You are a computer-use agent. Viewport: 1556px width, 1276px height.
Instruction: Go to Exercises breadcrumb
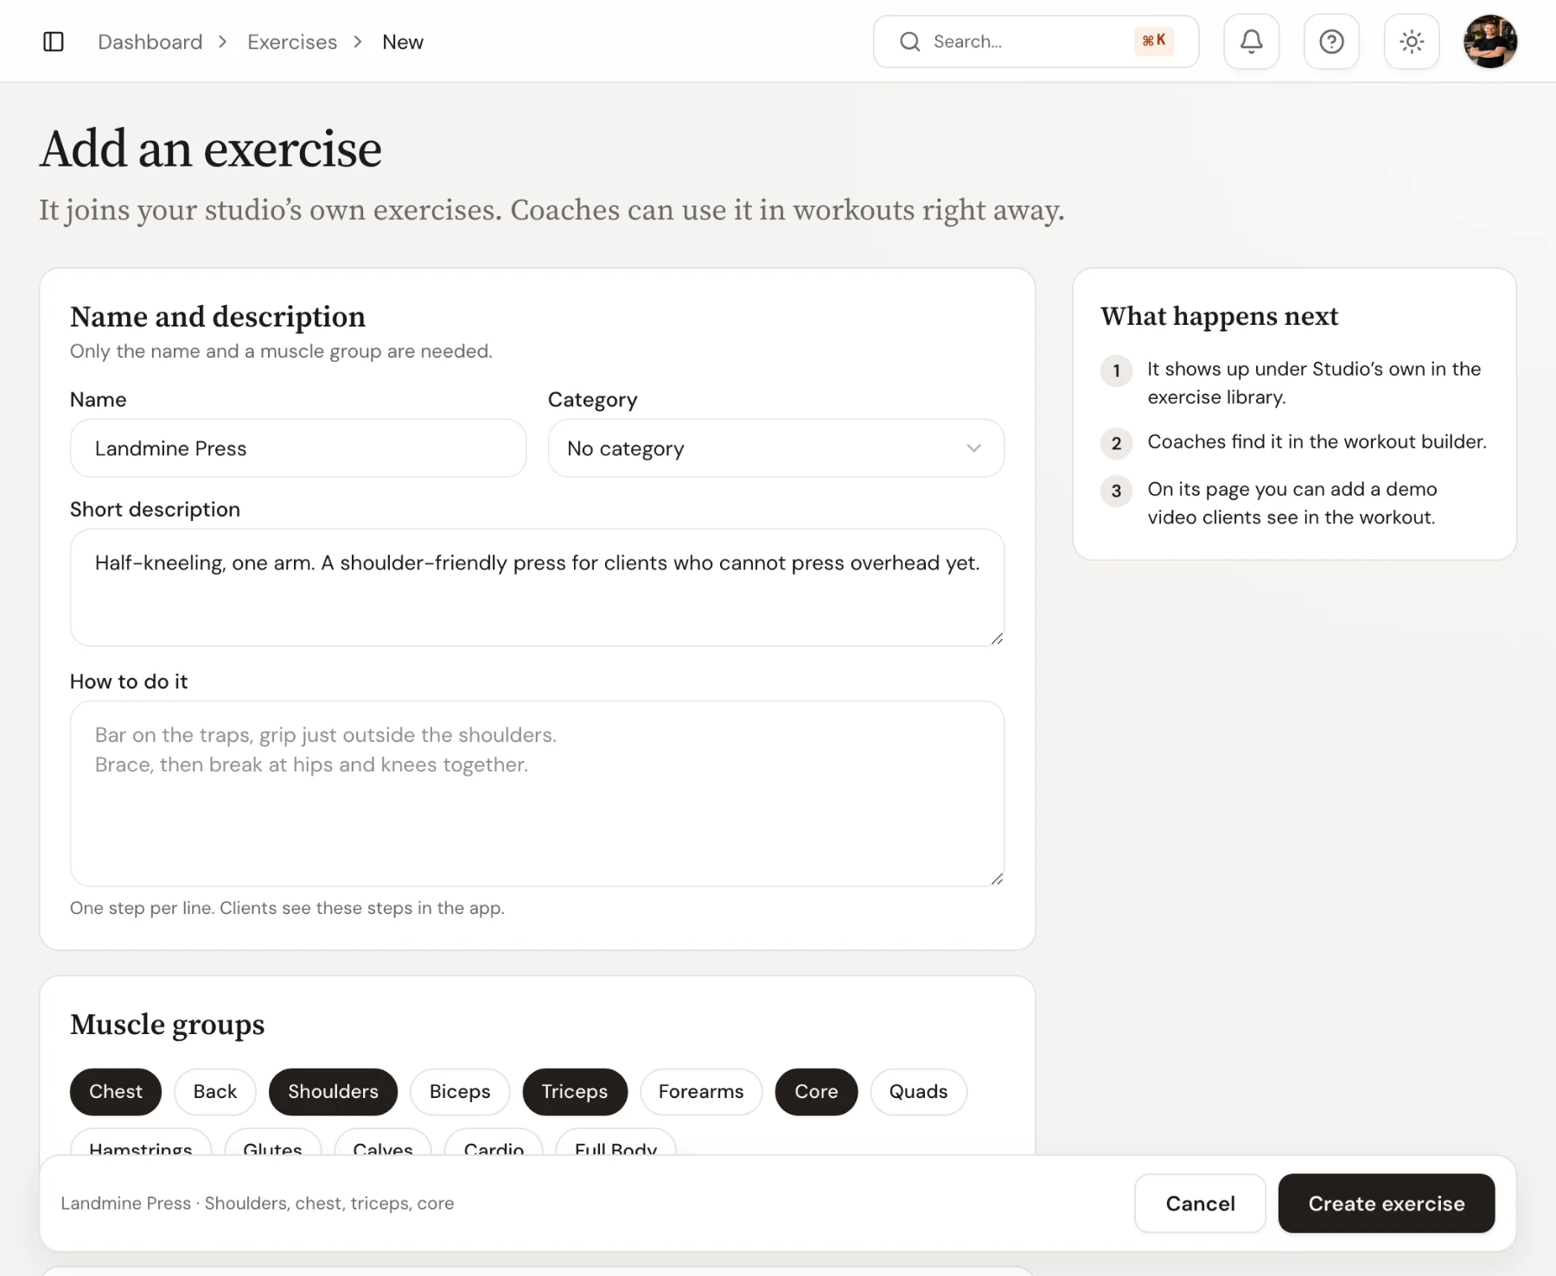point(292,41)
